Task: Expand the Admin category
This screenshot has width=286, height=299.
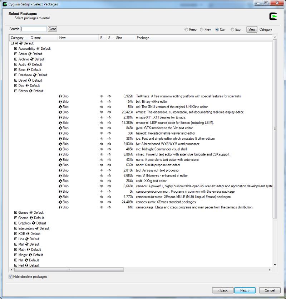Action: (16, 54)
